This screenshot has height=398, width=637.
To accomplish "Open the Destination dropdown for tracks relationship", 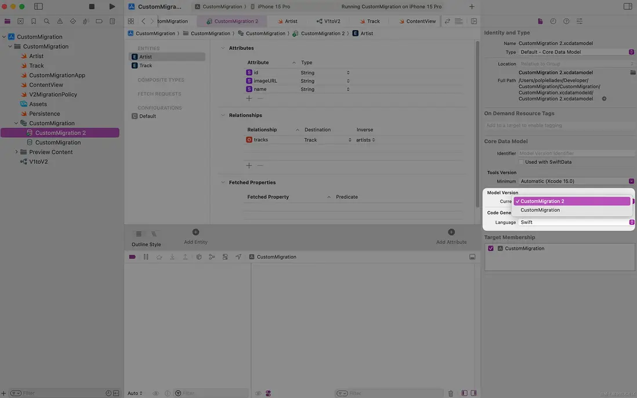I will (327, 140).
